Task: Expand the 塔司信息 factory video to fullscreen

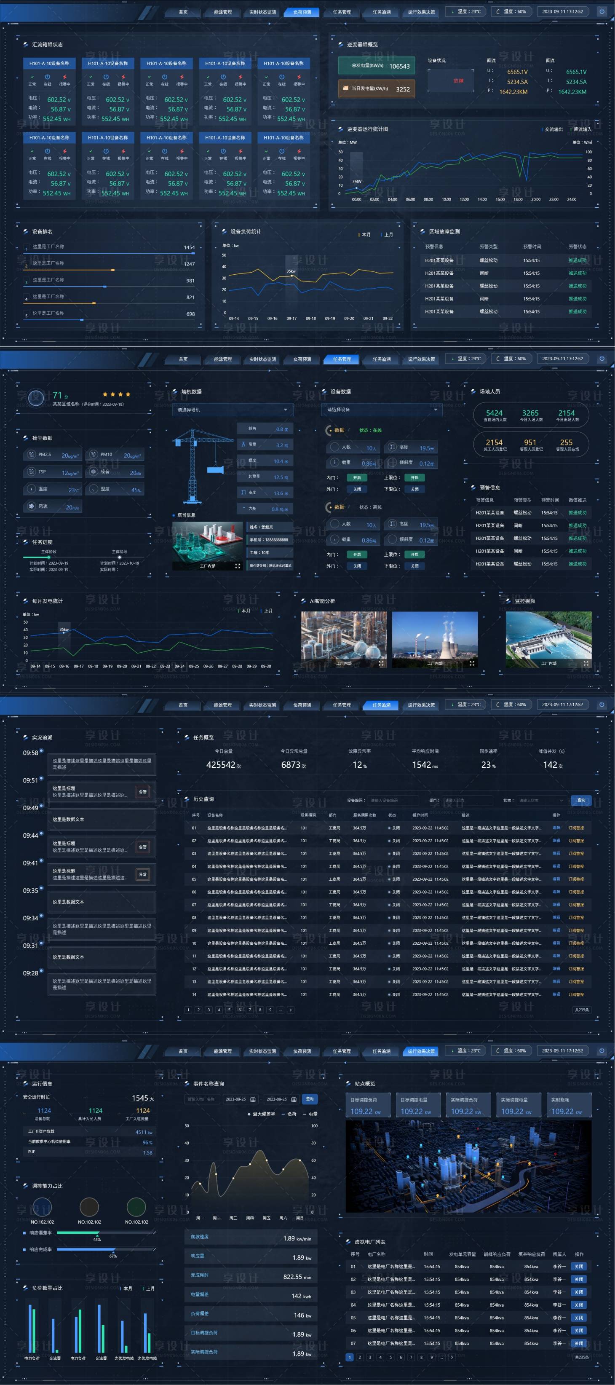Action: coord(238,566)
